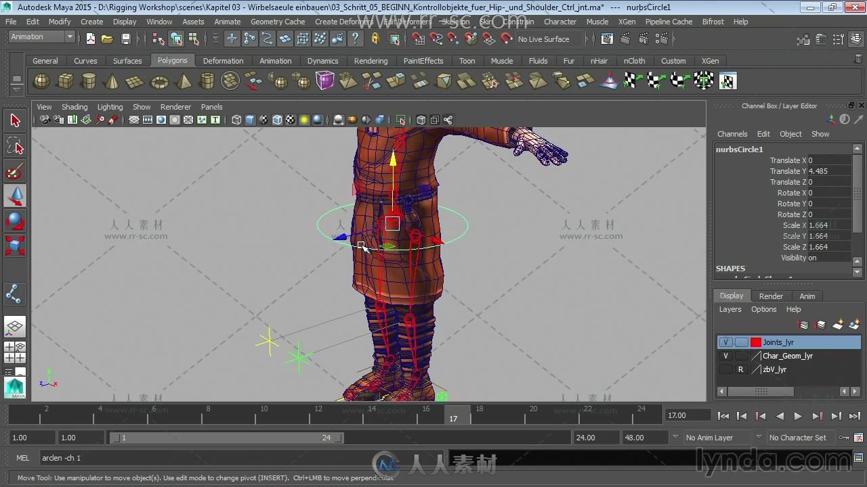Click the Maya logo icon in toolbox

coord(15,388)
